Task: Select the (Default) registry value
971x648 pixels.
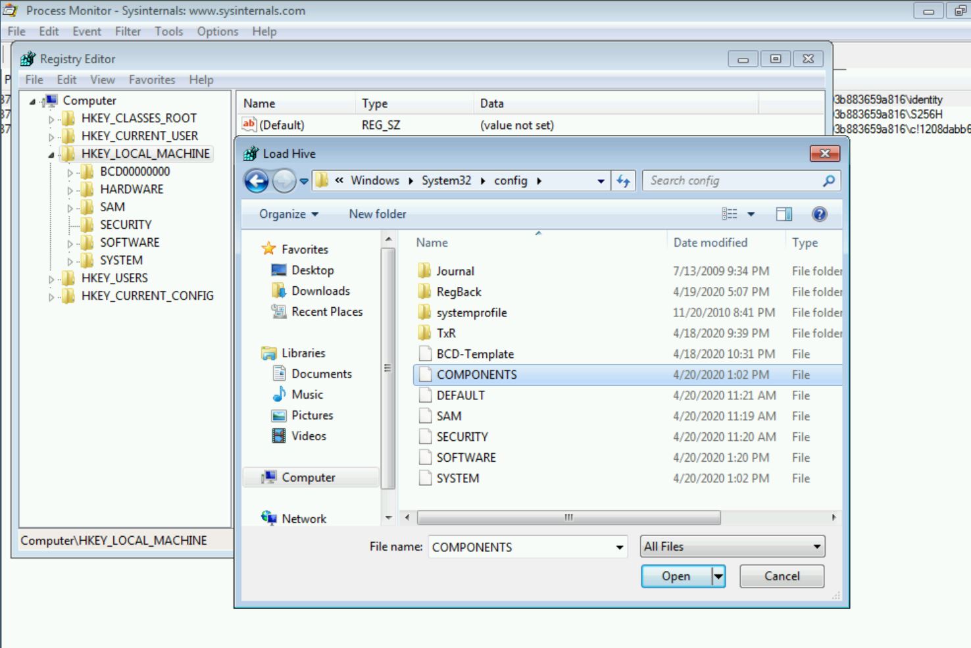Action: click(x=282, y=125)
